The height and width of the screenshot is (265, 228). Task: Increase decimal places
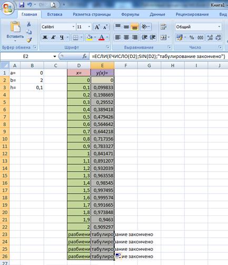210,37
